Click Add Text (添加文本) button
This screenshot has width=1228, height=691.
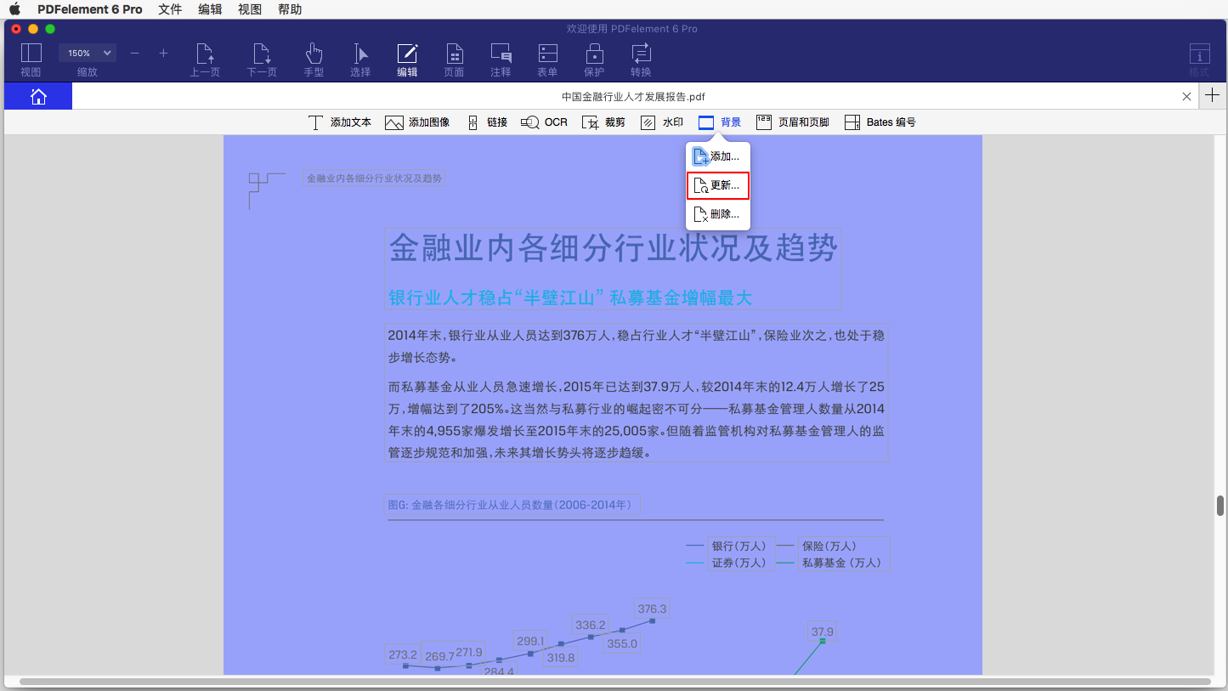pyautogui.click(x=340, y=122)
